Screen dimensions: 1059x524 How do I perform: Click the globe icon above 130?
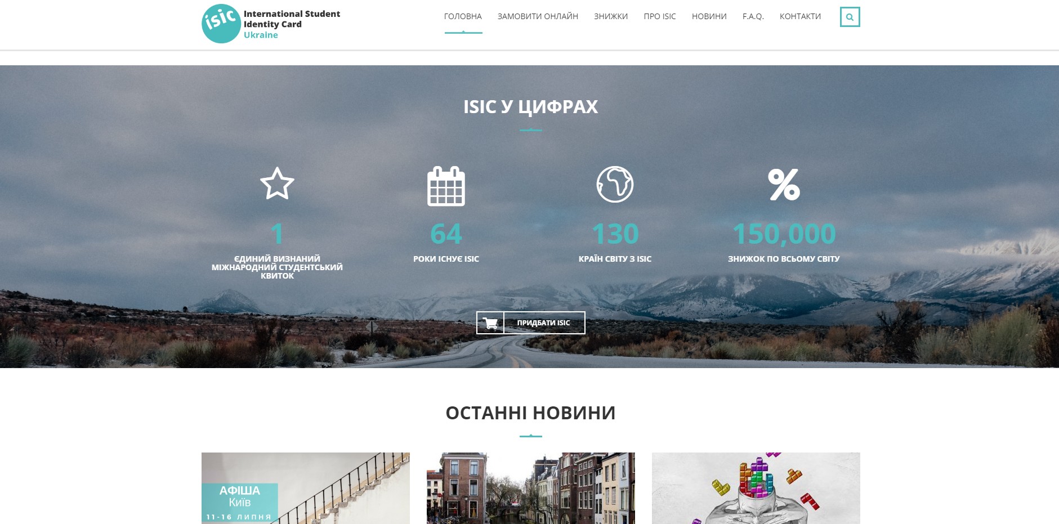tap(615, 184)
